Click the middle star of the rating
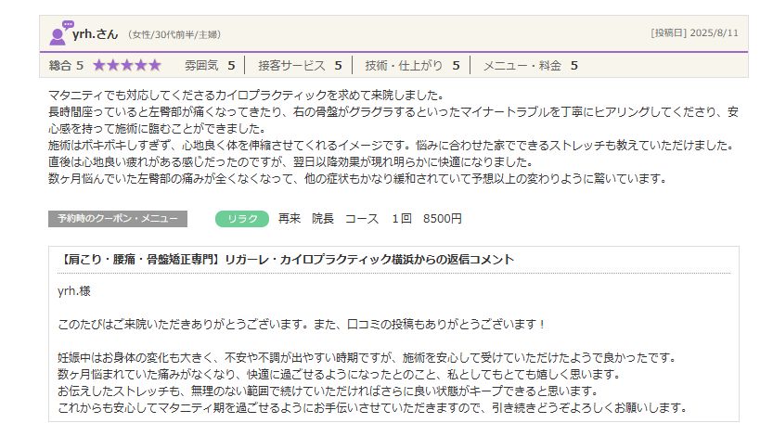Screen dimensions: 773x436 tap(126, 65)
